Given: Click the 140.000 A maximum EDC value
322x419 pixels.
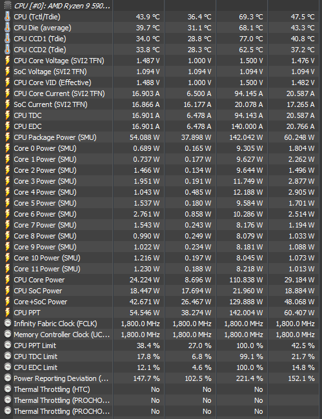Looking at the screenshot, I should pos(247,126).
